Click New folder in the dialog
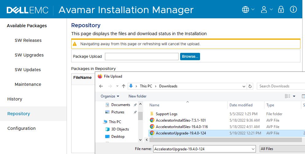 point(137,96)
